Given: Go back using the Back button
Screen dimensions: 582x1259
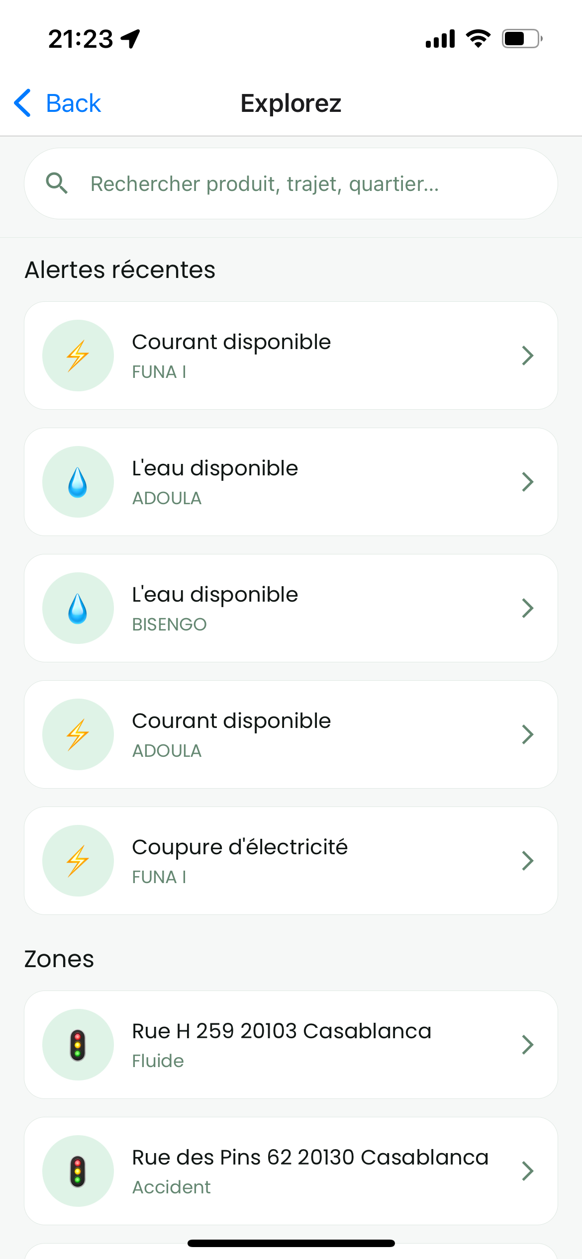Looking at the screenshot, I should [58, 103].
